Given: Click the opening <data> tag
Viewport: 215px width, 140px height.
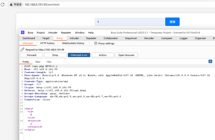Looking at the screenshot, I should tap(29, 108).
